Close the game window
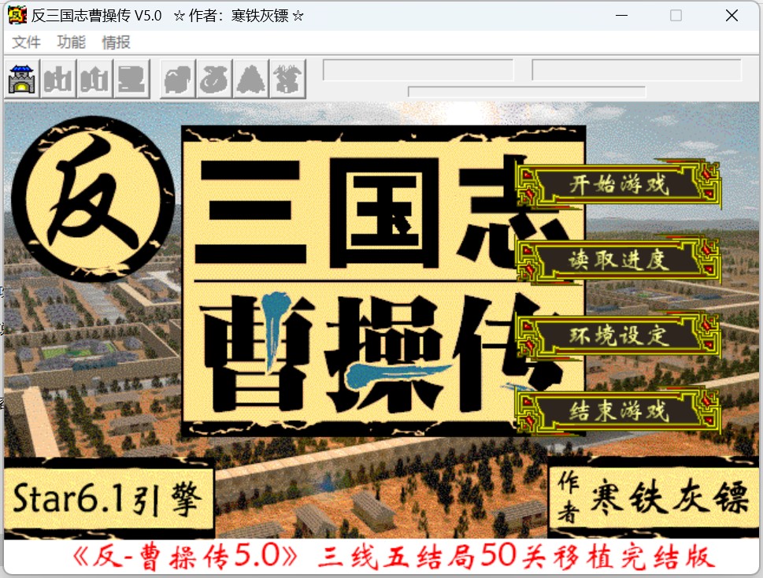The height and width of the screenshot is (578, 763). tap(732, 16)
